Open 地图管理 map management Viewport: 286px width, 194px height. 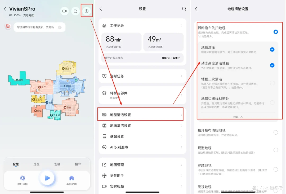(x=142, y=165)
